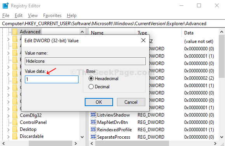Click right arrow of values horizontal scrollbar

(x=215, y=143)
